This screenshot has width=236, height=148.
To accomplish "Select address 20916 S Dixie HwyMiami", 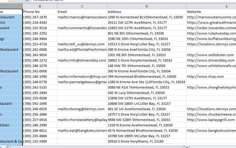I will [146, 141].
